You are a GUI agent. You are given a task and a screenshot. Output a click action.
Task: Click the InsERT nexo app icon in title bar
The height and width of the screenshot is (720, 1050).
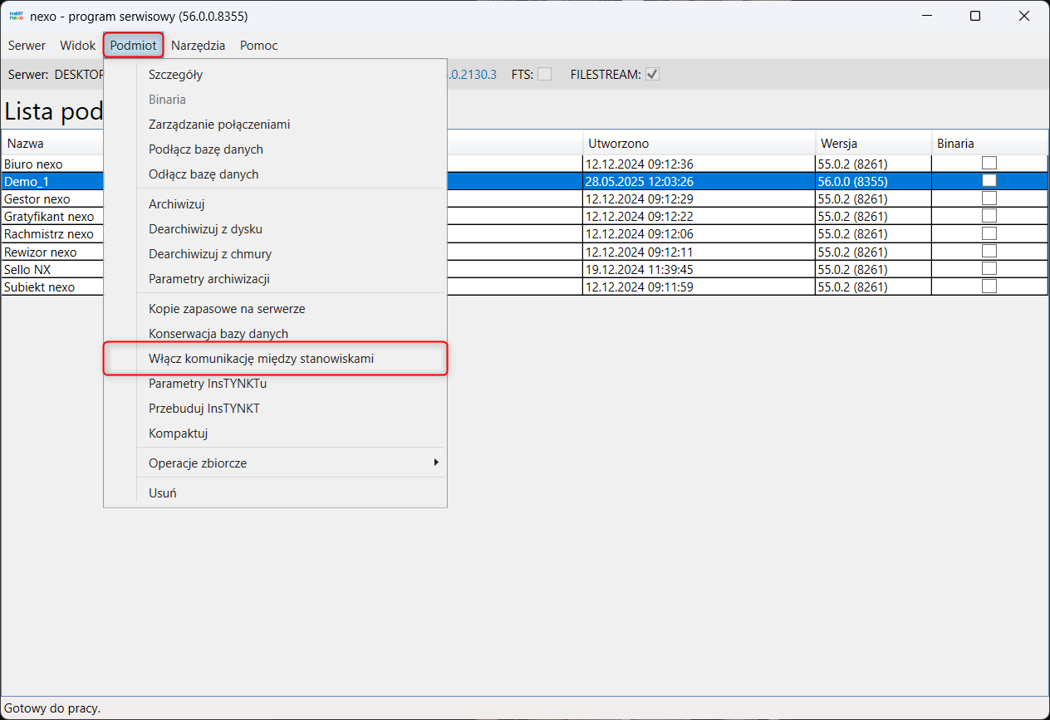pos(16,16)
